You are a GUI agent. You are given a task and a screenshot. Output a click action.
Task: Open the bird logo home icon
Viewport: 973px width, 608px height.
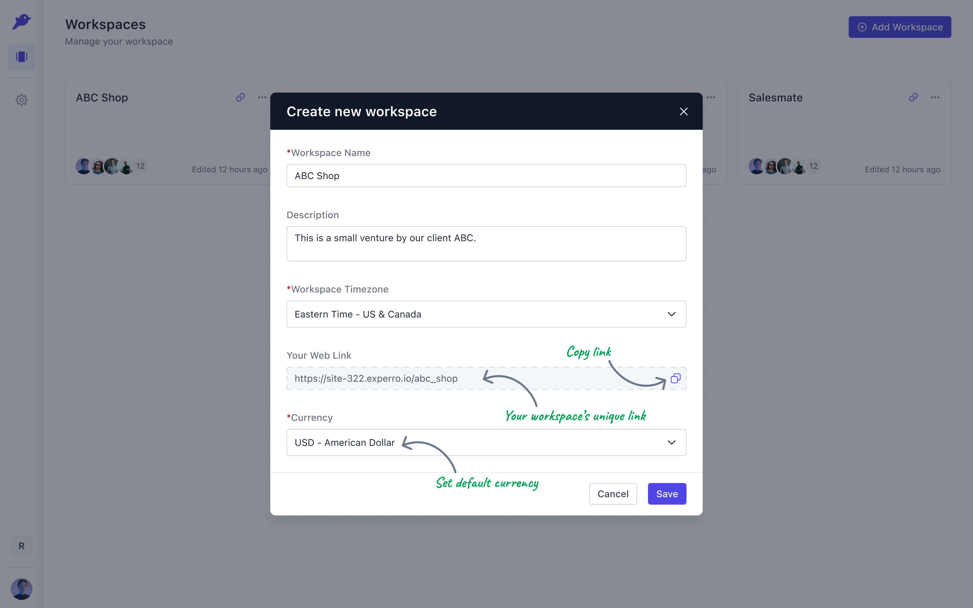(x=21, y=22)
